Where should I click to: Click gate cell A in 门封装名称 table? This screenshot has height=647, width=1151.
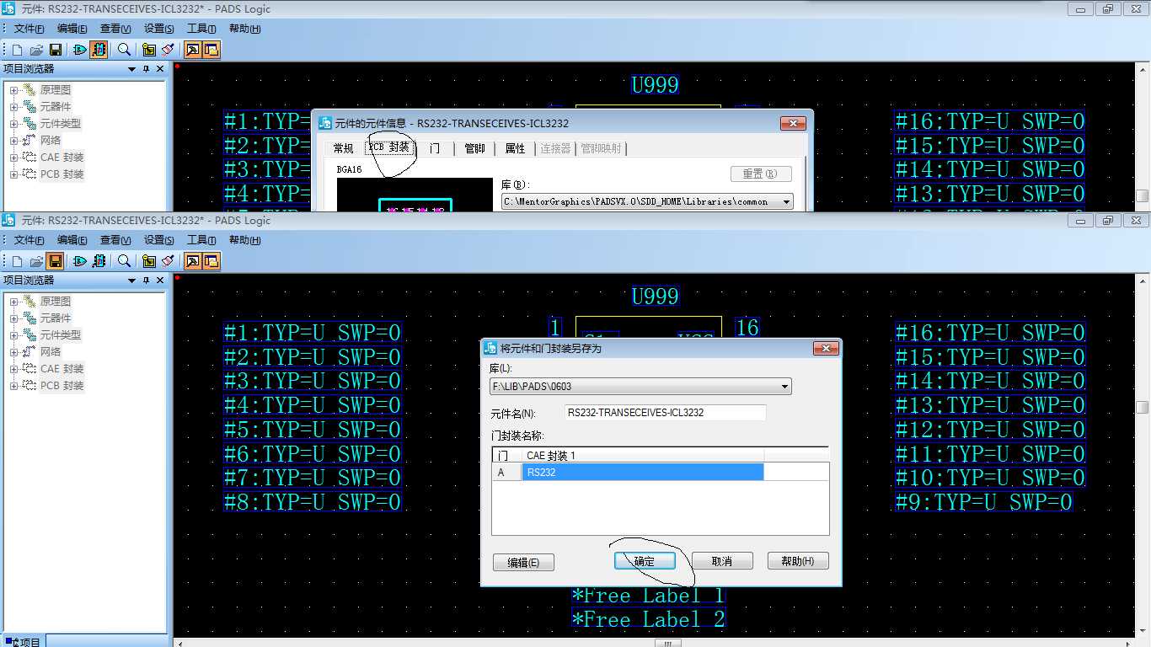click(507, 473)
